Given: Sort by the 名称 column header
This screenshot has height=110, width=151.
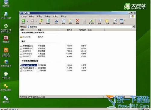Looking at the screenshot, I should click(x=28, y=30).
